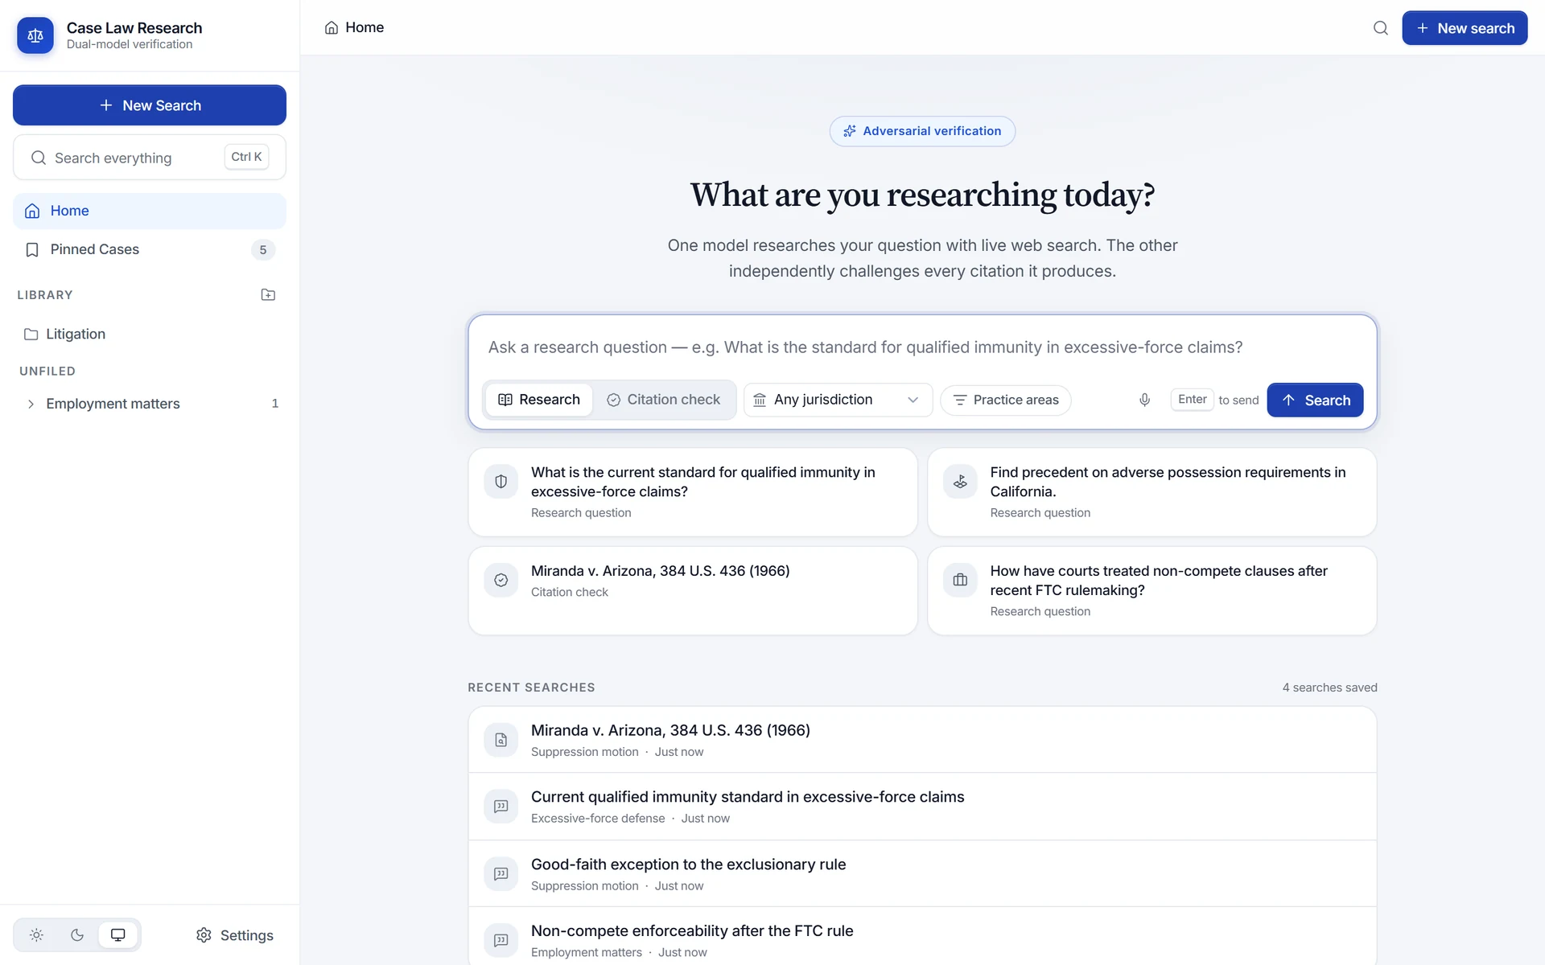Open the Any jurisdiction dropdown
Image resolution: width=1545 pixels, height=965 pixels.
click(x=838, y=400)
